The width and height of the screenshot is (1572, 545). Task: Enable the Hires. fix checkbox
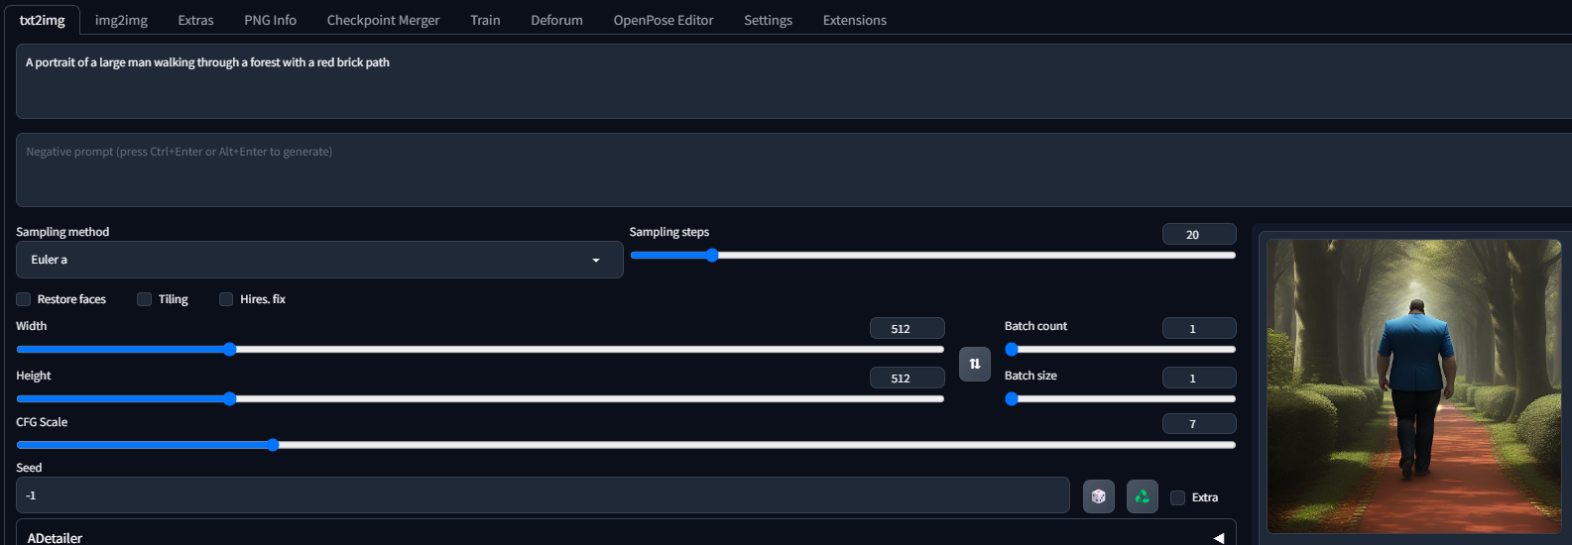tap(226, 299)
